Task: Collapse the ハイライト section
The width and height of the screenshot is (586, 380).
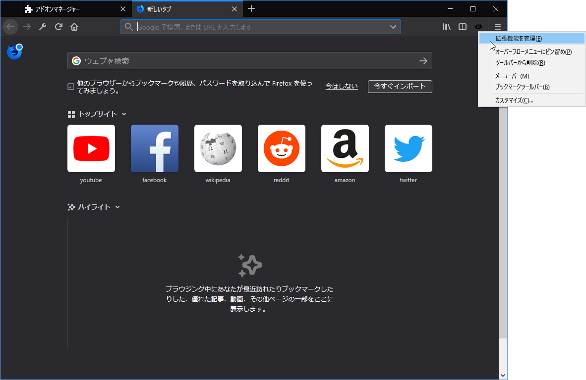Action: click(x=117, y=207)
